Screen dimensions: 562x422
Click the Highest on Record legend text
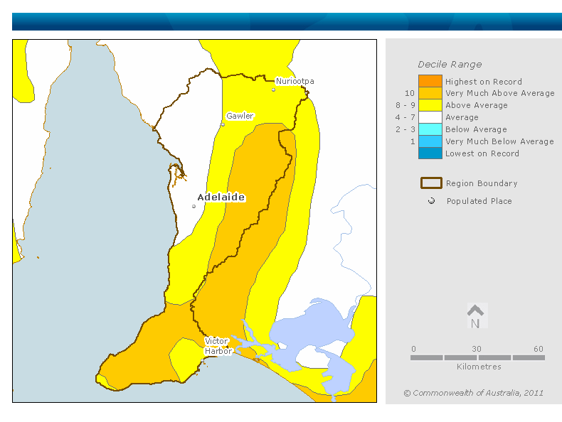tap(484, 82)
